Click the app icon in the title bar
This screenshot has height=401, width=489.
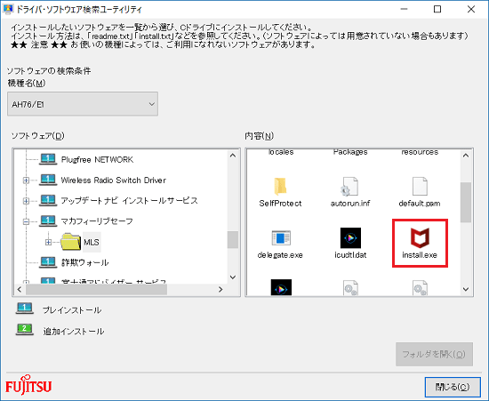point(7,9)
